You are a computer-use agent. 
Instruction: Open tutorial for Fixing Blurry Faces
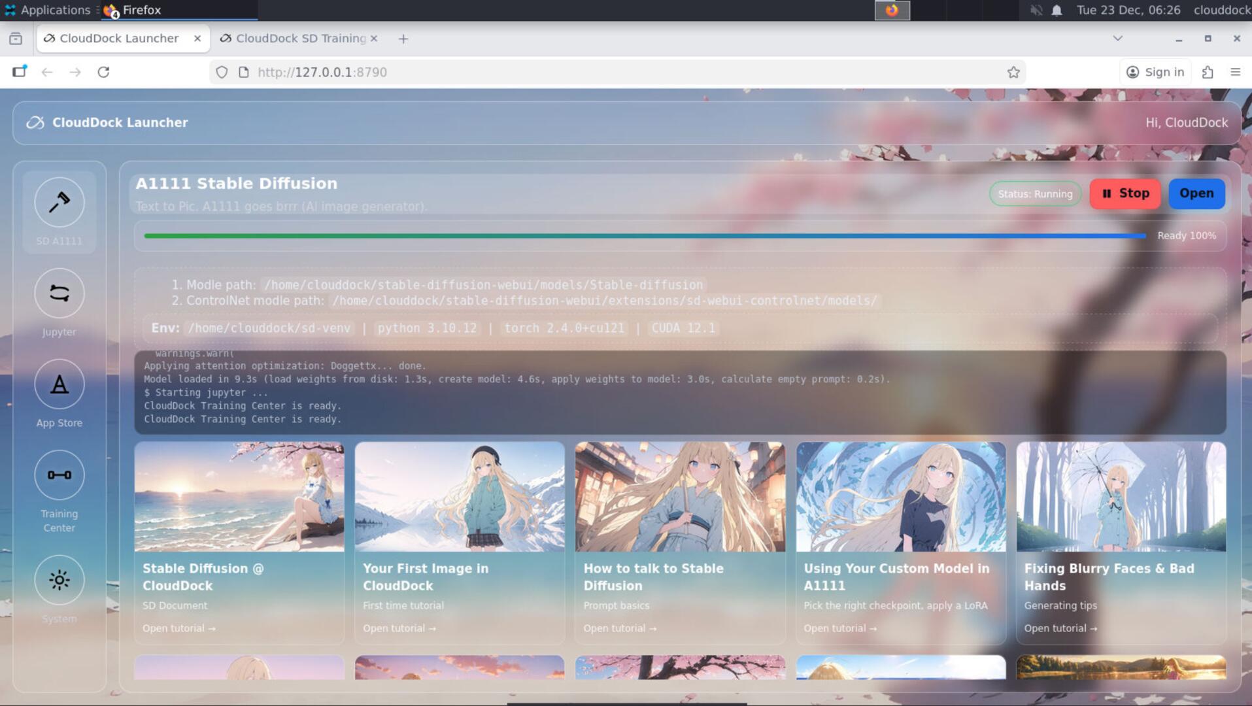tap(1060, 628)
